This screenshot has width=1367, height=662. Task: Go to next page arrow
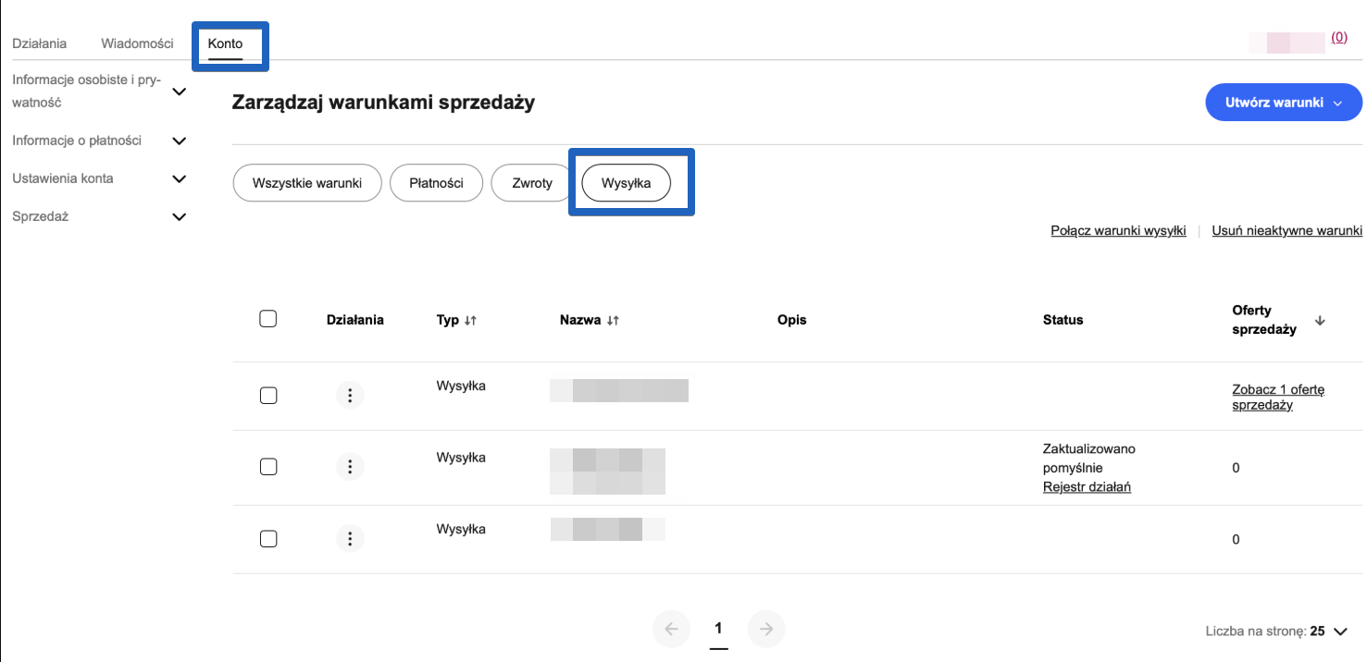pos(766,630)
